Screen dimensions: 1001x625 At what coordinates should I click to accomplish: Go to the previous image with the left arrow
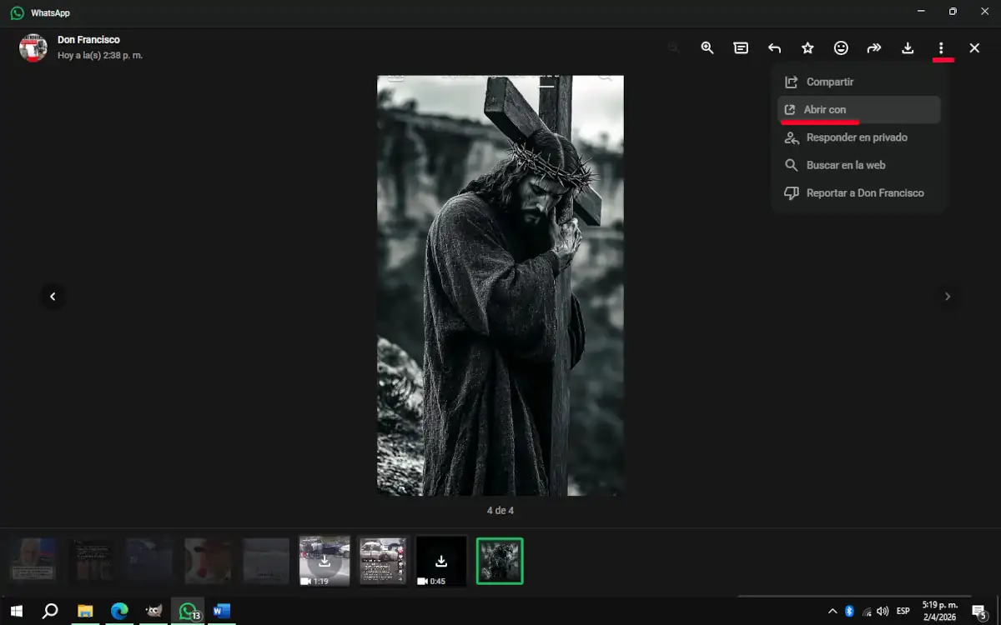(x=53, y=296)
